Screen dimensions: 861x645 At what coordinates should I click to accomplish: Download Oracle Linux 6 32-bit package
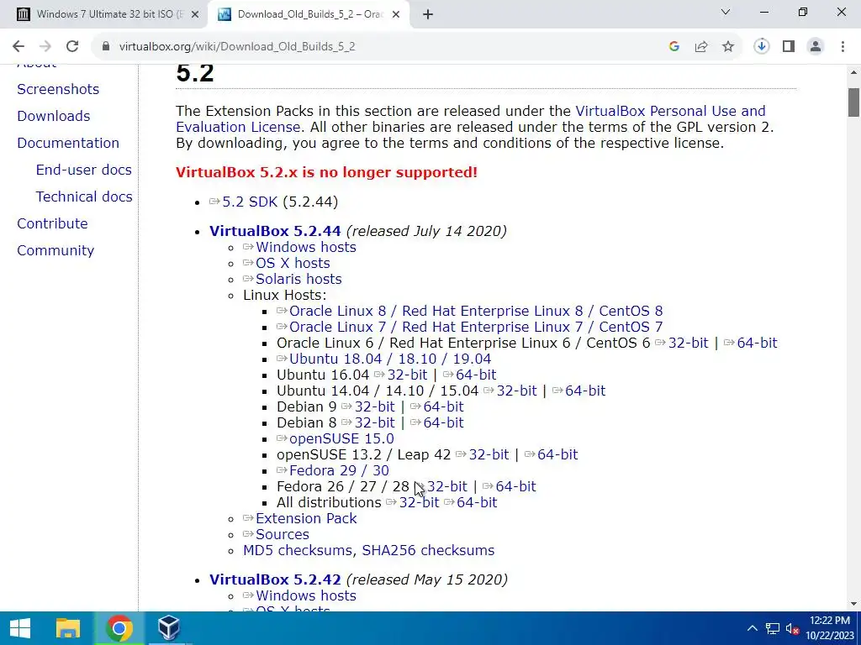(688, 343)
